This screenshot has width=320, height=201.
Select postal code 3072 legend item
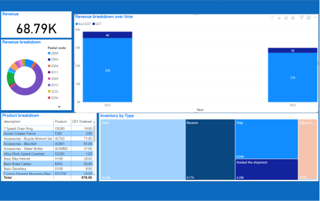click(x=53, y=85)
